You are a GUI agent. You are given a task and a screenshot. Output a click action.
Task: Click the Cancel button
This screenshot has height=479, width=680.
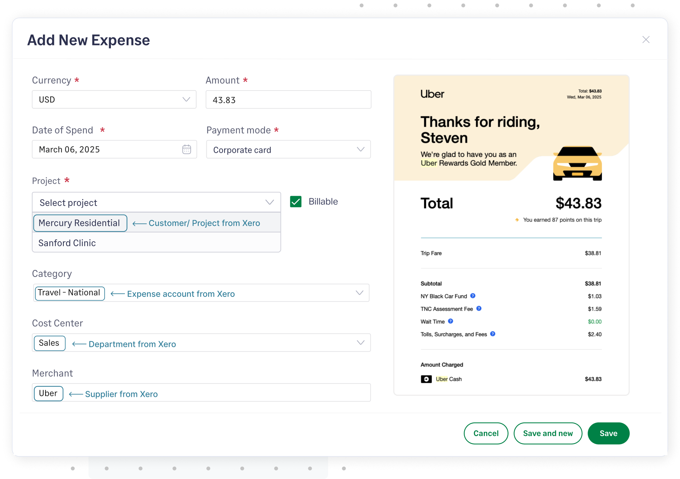tap(486, 433)
